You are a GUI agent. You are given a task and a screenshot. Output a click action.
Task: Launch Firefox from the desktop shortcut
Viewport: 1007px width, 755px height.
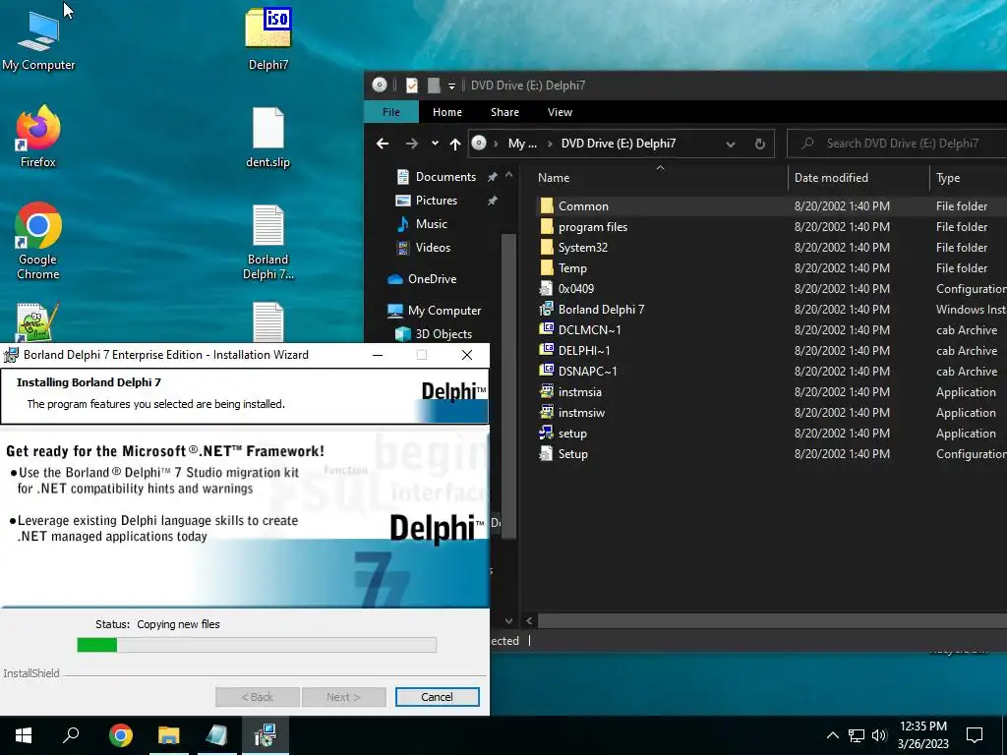coord(38,136)
